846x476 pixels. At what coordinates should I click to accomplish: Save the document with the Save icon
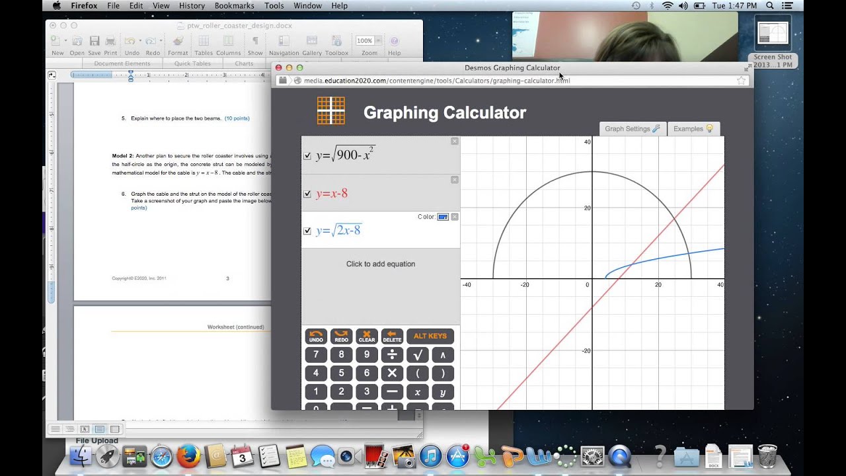(x=95, y=42)
